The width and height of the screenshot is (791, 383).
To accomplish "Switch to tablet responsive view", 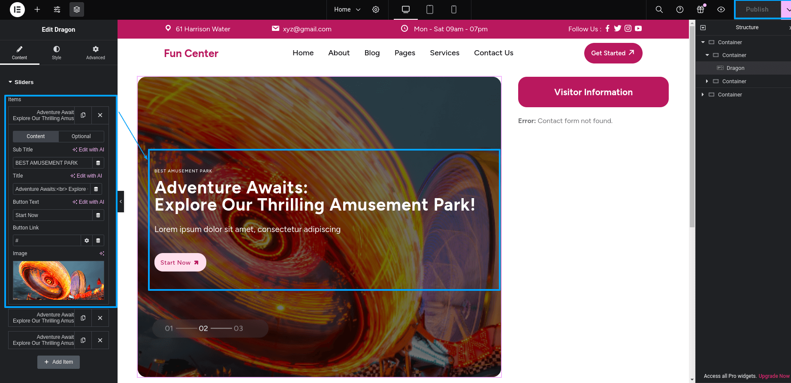I will point(429,9).
